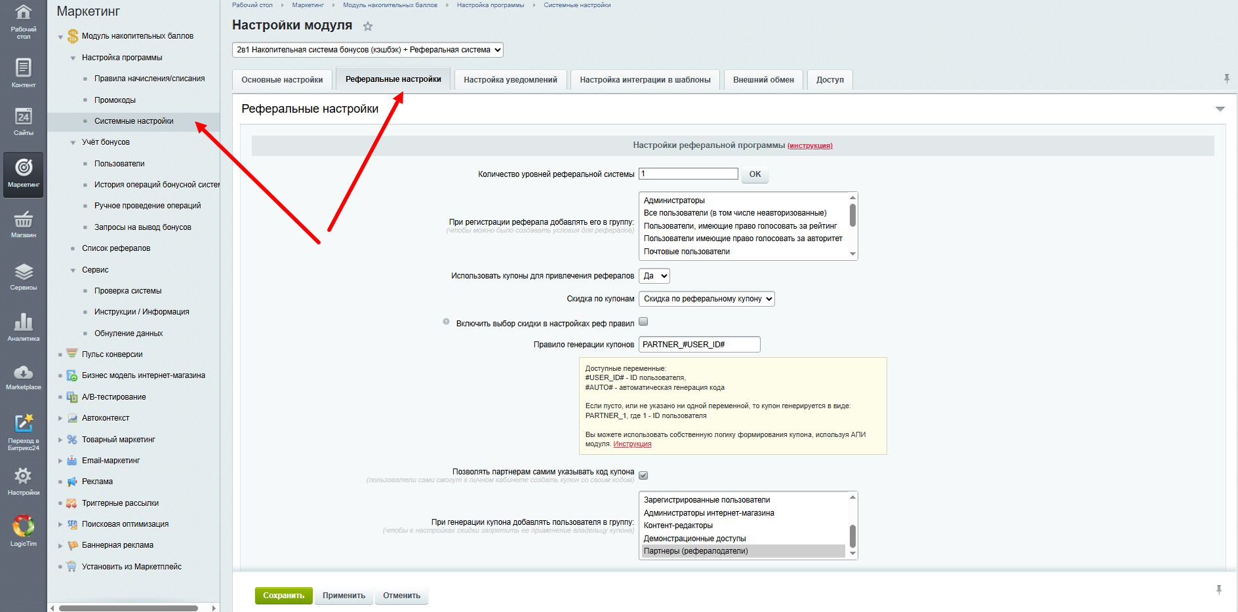1238x612 pixels.
Task: Open the Аналитика sidebar section
Action: [x=23, y=326]
